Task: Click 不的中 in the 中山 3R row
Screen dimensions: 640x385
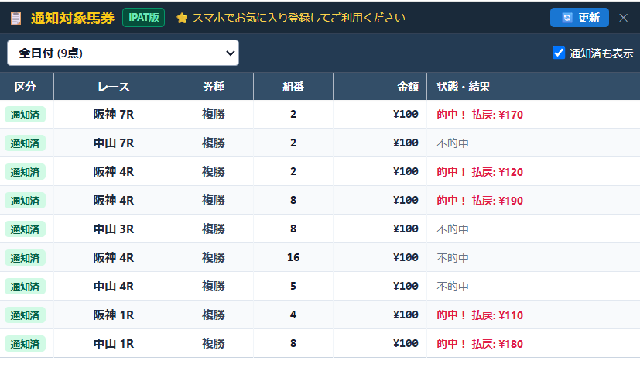Action: click(453, 229)
